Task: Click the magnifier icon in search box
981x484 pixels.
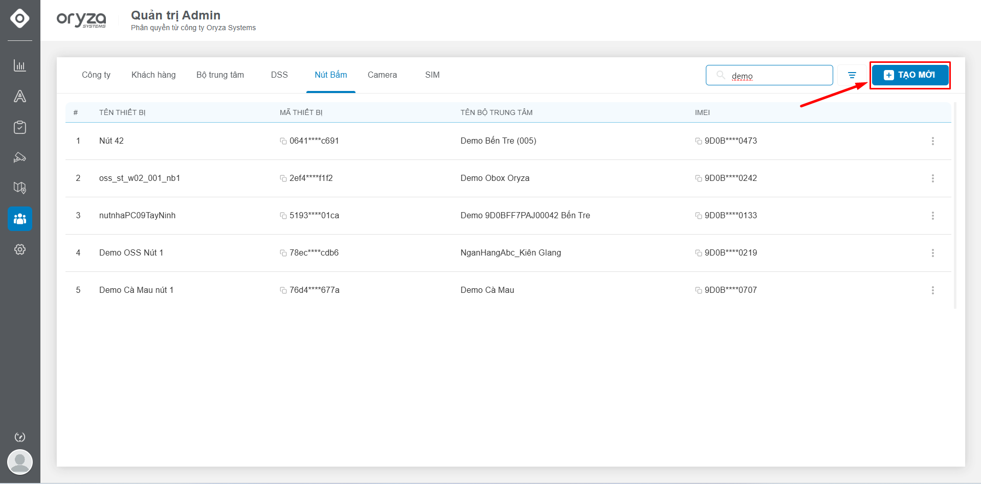Action: (x=721, y=75)
